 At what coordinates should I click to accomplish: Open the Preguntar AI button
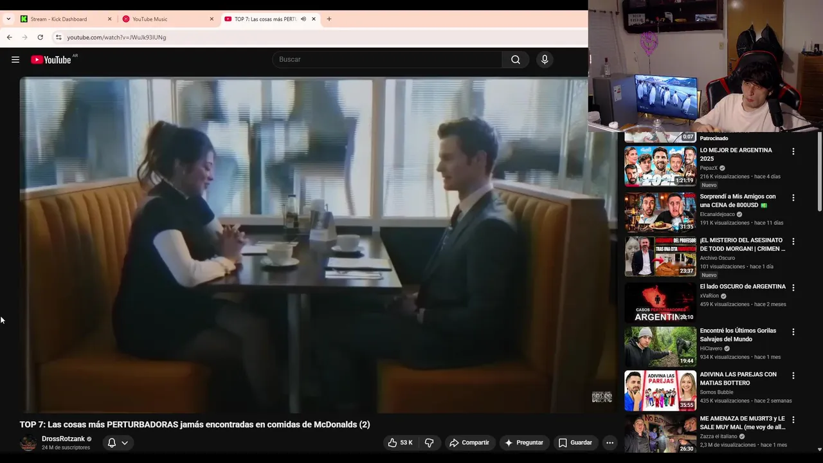click(524, 442)
